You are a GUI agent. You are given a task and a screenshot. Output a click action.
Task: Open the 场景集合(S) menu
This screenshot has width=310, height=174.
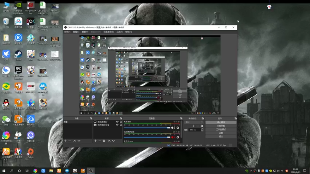point(108,32)
